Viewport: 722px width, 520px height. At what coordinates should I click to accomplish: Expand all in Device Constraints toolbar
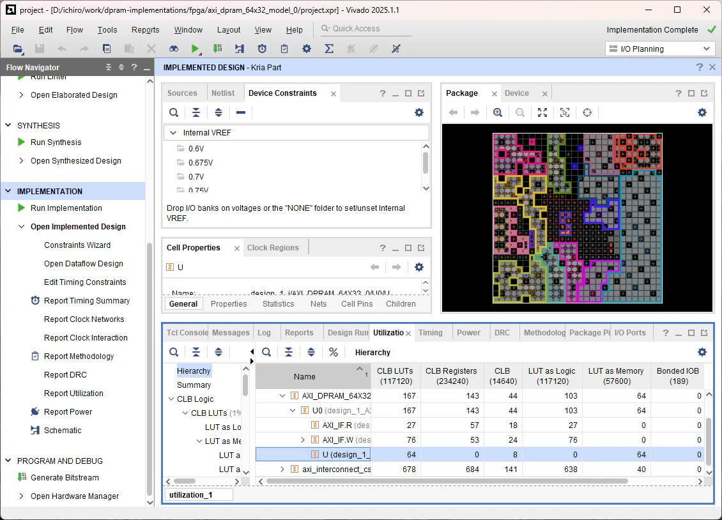click(x=219, y=112)
